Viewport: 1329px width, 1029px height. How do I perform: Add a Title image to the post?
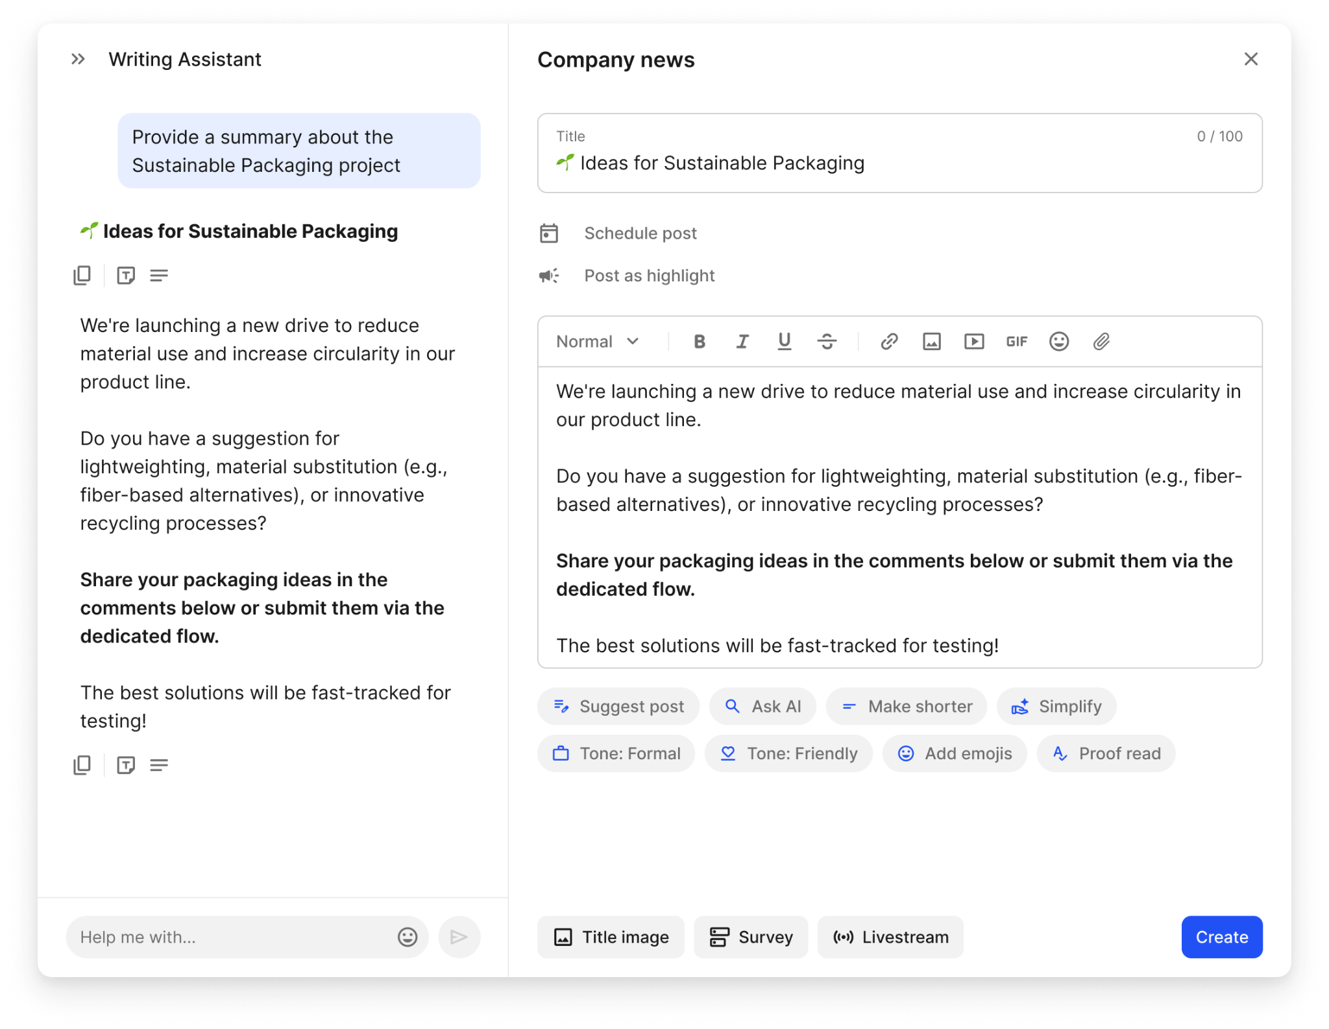pyautogui.click(x=610, y=936)
